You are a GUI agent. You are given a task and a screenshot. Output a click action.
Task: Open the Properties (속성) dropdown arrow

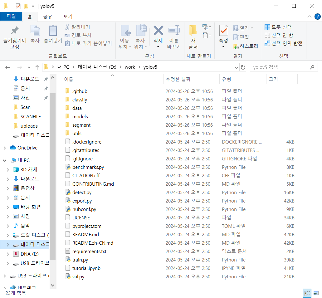[223, 46]
